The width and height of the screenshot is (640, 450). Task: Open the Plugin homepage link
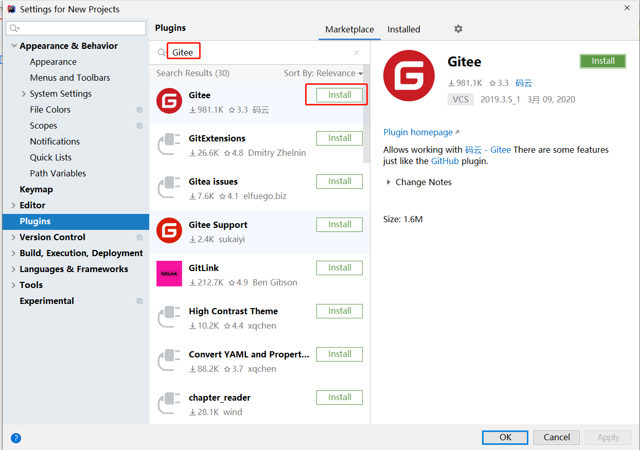[x=421, y=132]
